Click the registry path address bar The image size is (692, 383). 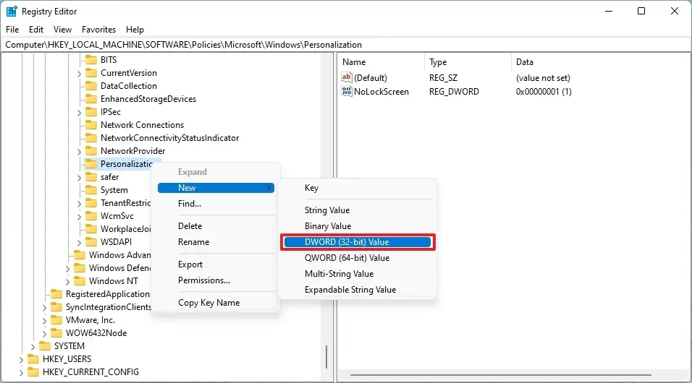(x=346, y=45)
